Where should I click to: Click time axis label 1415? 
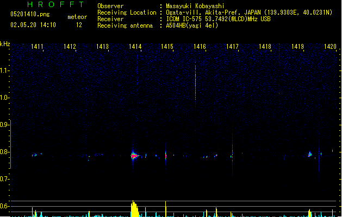click(167, 47)
